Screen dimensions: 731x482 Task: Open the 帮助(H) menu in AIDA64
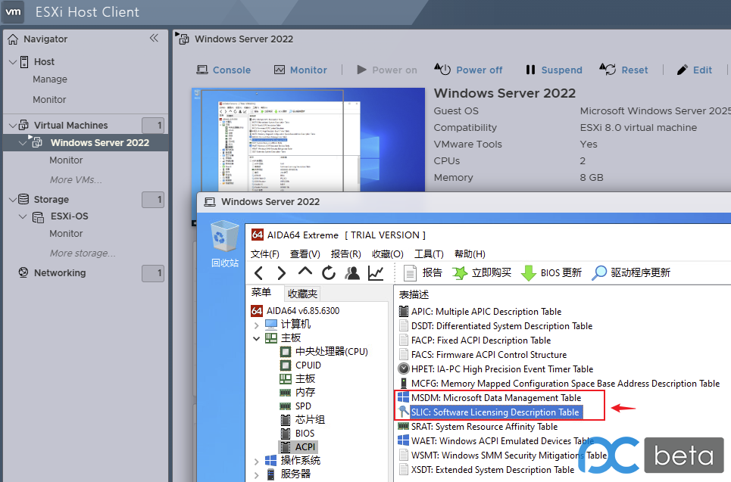470,253
